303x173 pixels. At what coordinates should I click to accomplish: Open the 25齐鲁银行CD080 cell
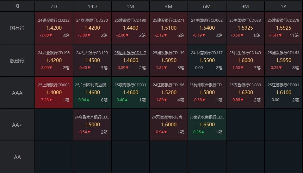245,93
